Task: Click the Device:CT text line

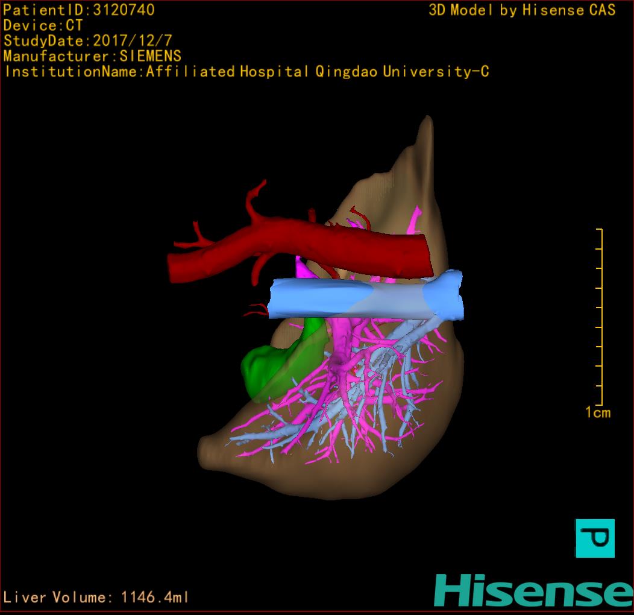Action: [43, 25]
